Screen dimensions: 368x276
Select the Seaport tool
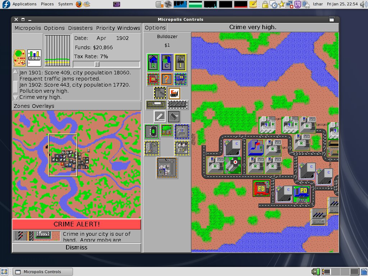click(x=182, y=132)
